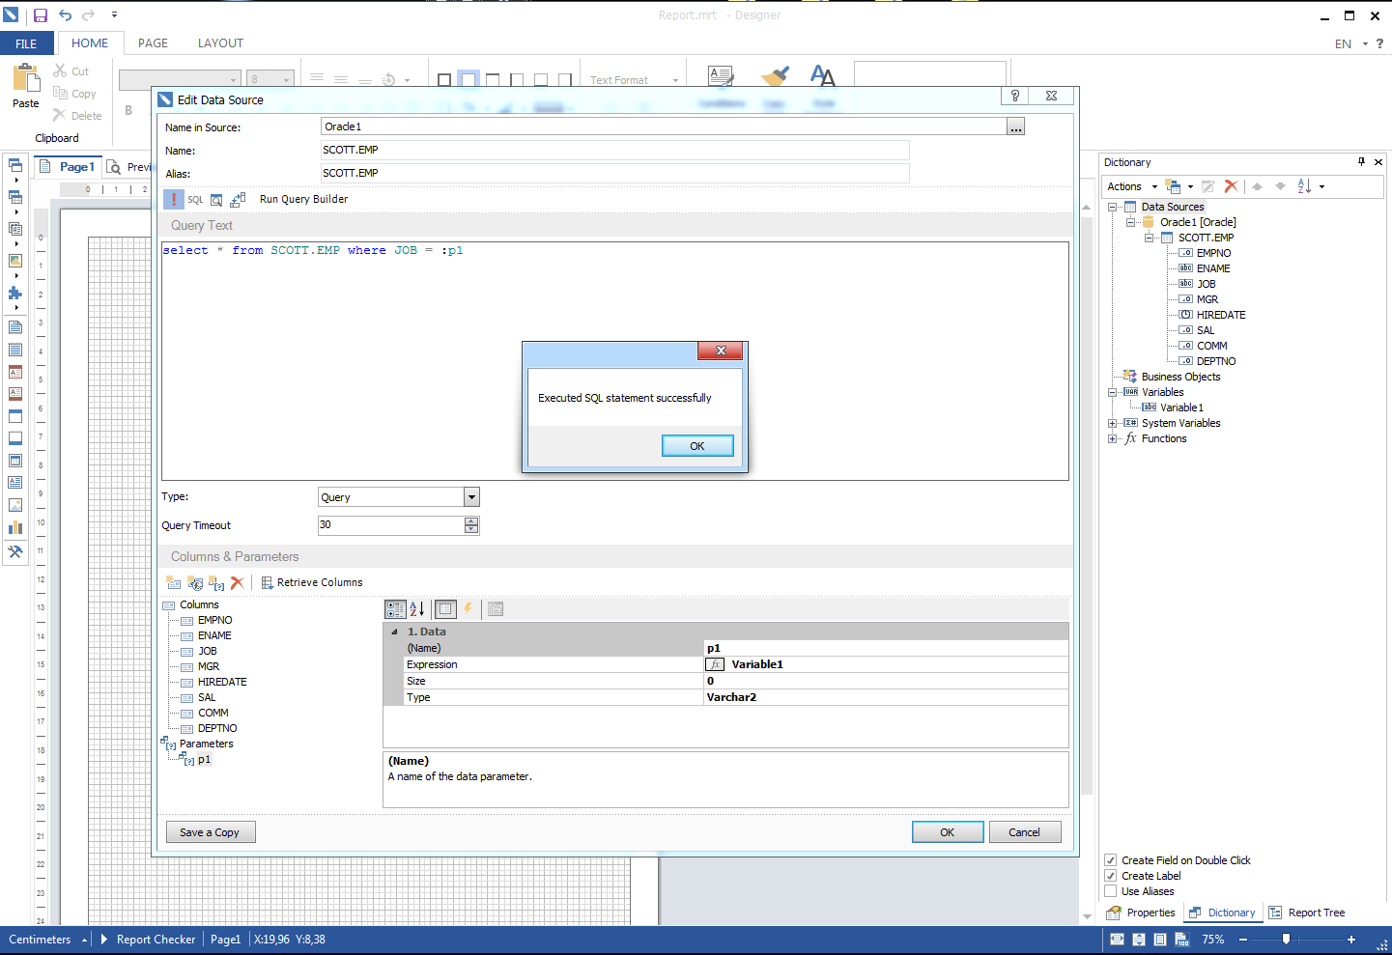Click the dialog help question mark button
Viewport: 1392px width, 955px height.
click(x=1014, y=96)
